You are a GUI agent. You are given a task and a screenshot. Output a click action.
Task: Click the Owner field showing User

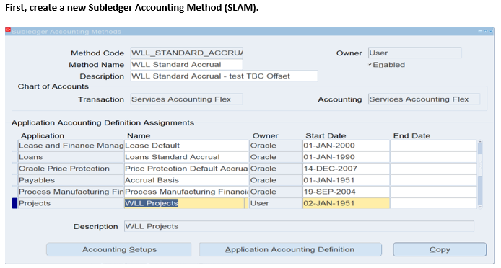414,53
